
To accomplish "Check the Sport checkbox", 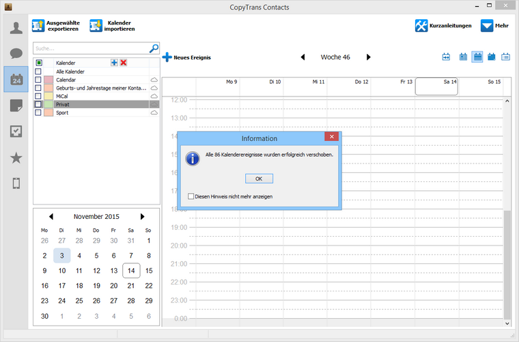I will pyautogui.click(x=38, y=113).
